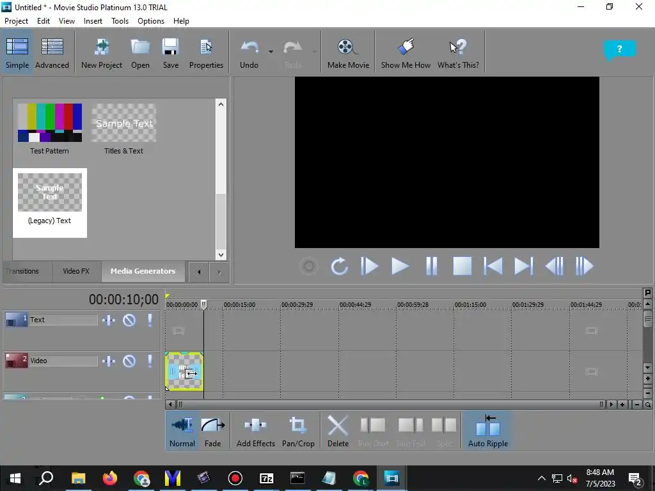Open Track FX on Video track

coord(109,361)
